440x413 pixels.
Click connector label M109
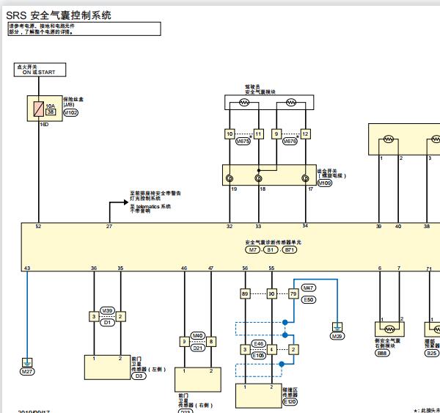tap(324, 183)
